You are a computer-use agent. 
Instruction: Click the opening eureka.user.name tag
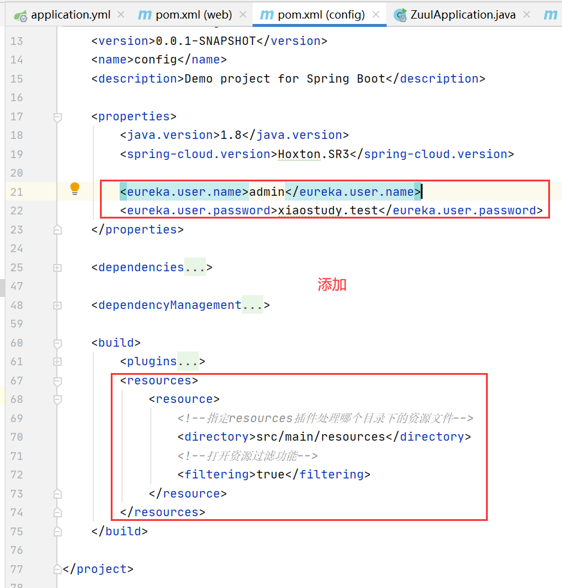tap(184, 192)
